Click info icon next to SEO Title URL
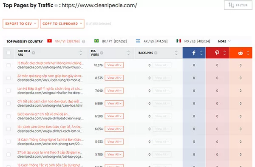This screenshot has width=255, height=167. (x=33, y=53)
